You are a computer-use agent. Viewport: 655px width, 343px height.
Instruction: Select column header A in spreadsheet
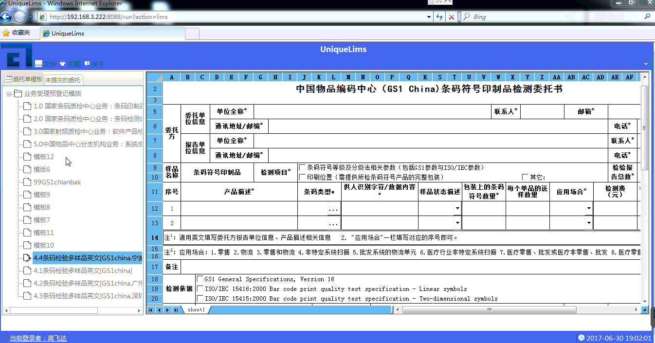tap(171, 77)
